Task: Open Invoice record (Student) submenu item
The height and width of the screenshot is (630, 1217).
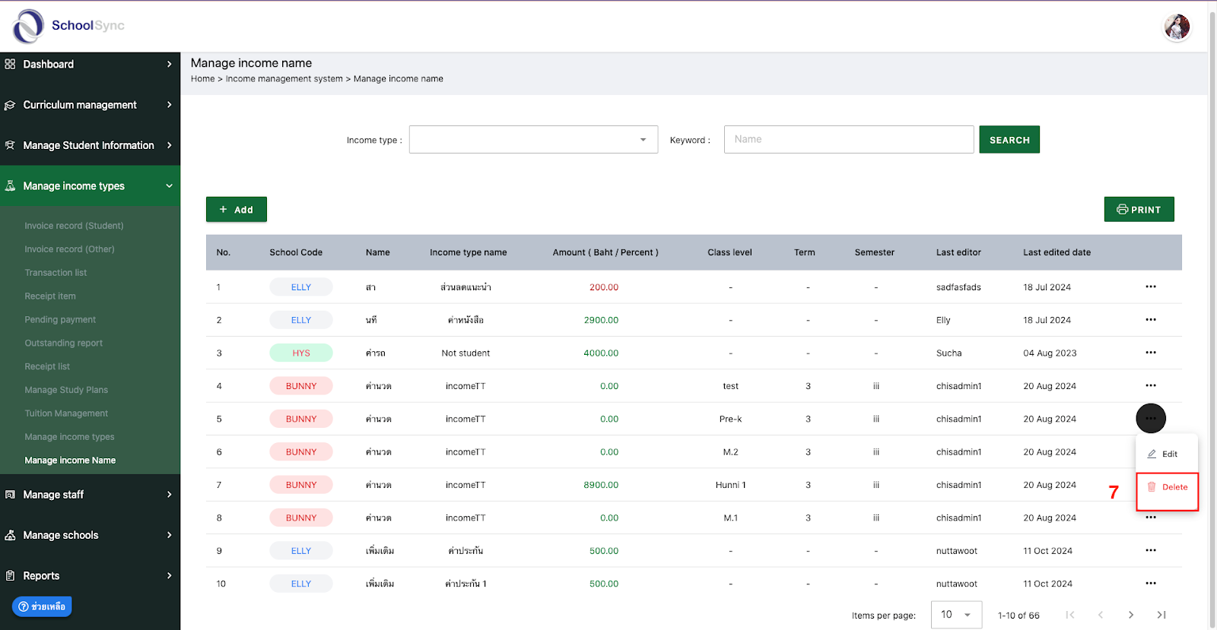Action: coord(74,226)
